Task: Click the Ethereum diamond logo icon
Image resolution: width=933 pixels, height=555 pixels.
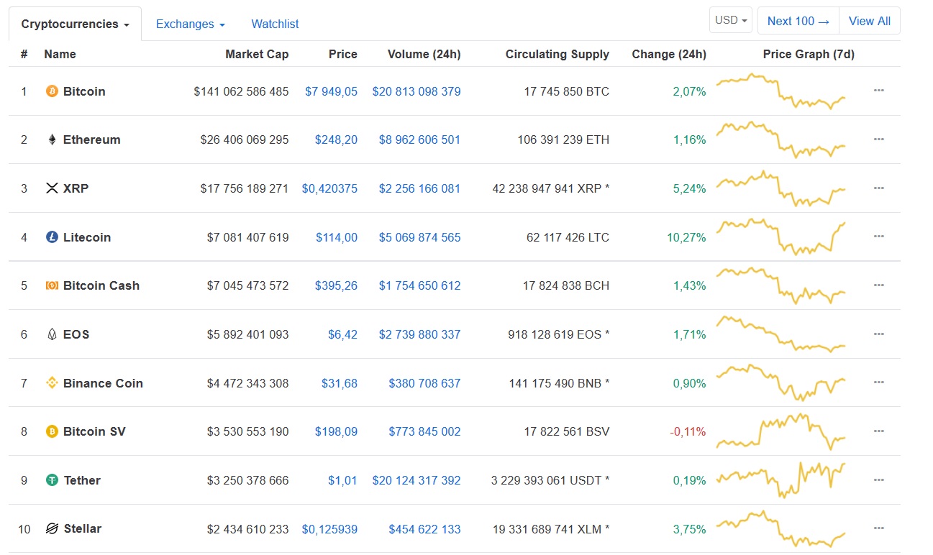Action: point(52,139)
